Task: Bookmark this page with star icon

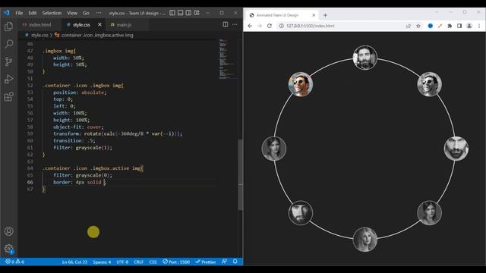Action: tap(418, 26)
